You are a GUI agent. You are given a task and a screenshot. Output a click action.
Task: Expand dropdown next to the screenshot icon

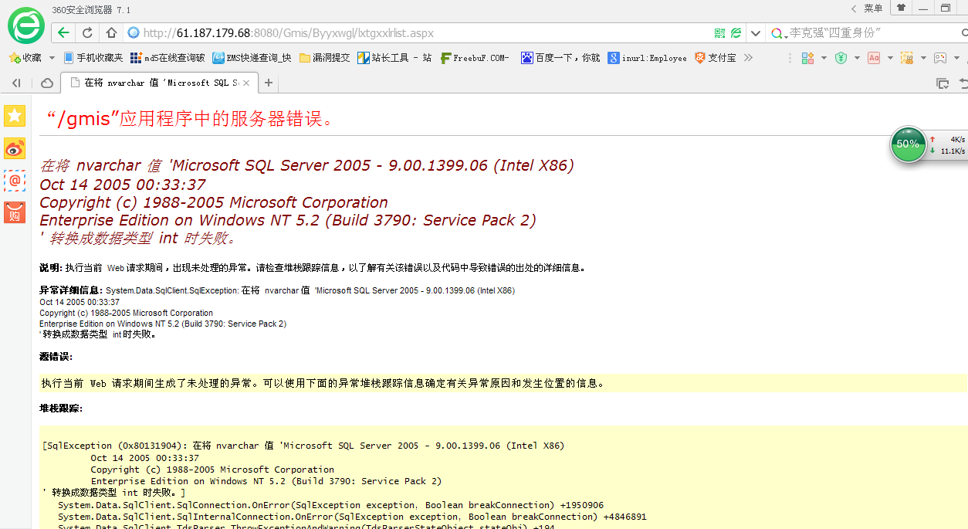tap(923, 58)
